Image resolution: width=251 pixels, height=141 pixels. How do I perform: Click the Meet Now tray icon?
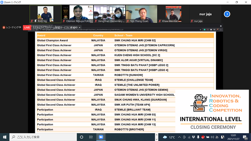pyautogui.click(x=184, y=137)
